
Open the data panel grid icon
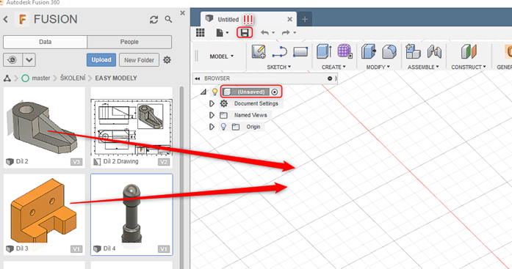click(x=200, y=32)
